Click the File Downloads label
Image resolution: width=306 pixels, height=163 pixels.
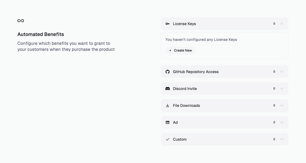click(x=186, y=106)
